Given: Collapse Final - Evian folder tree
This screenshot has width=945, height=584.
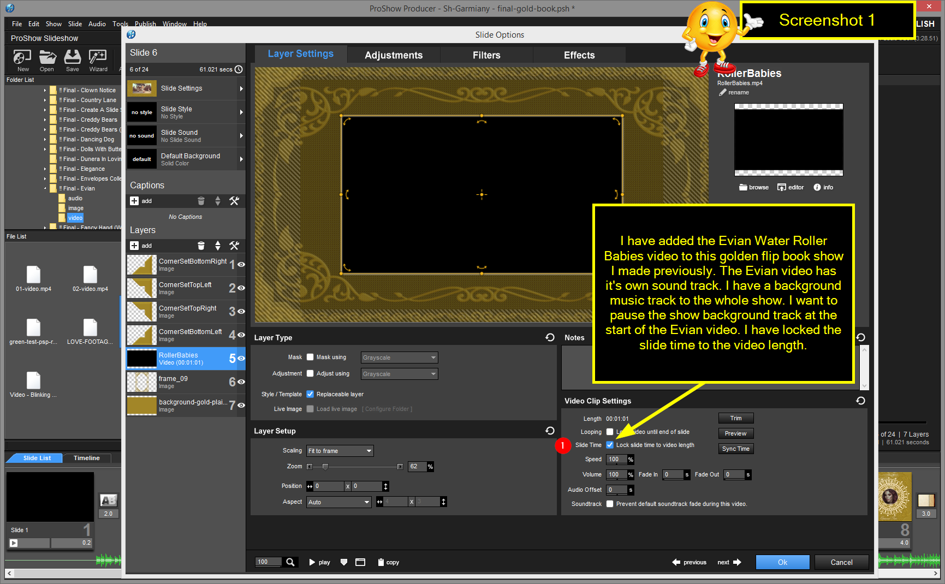Looking at the screenshot, I should pyautogui.click(x=45, y=188).
